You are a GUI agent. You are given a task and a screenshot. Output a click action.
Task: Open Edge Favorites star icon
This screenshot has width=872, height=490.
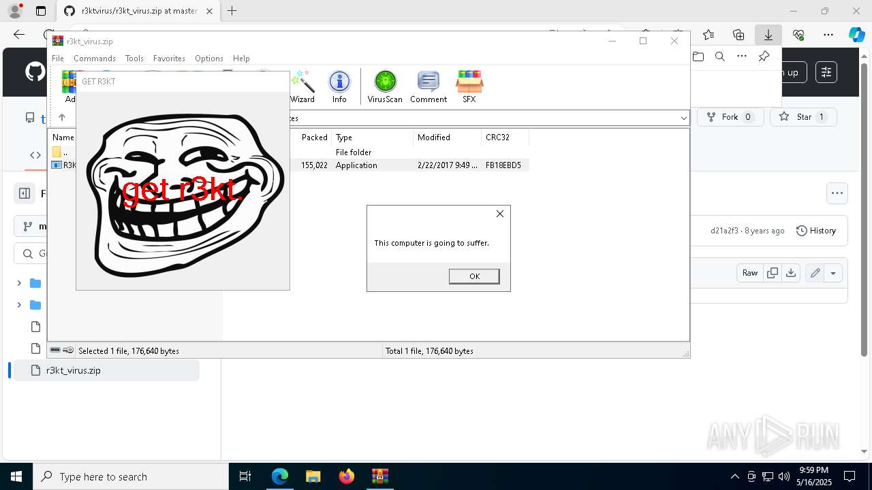[x=708, y=35]
